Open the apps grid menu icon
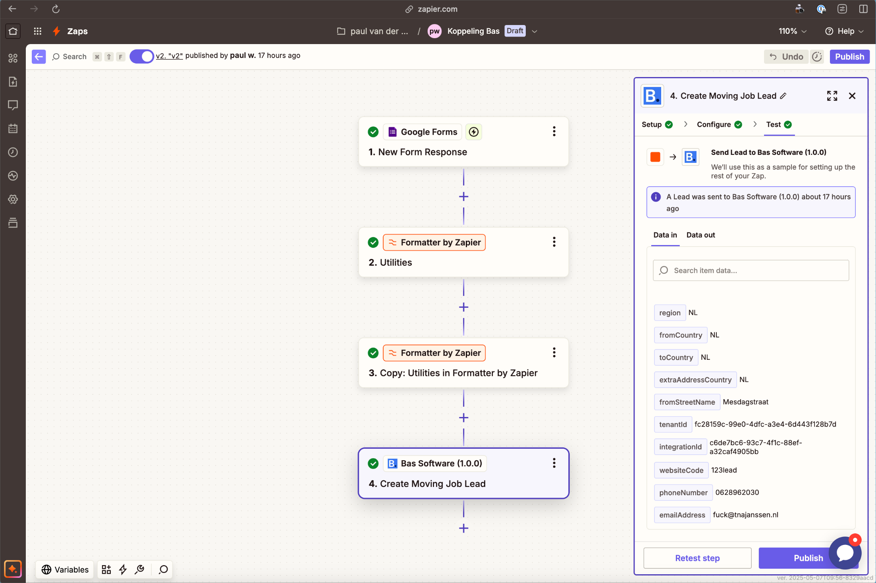Screen dimensions: 876x583 point(38,31)
